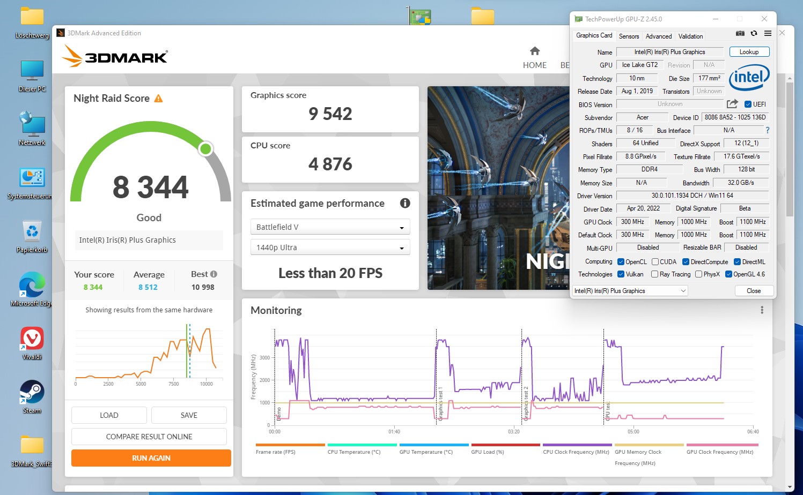Image resolution: width=803 pixels, height=495 pixels.
Task: Click COMPARE RESULT ONLINE button
Action: (x=149, y=437)
